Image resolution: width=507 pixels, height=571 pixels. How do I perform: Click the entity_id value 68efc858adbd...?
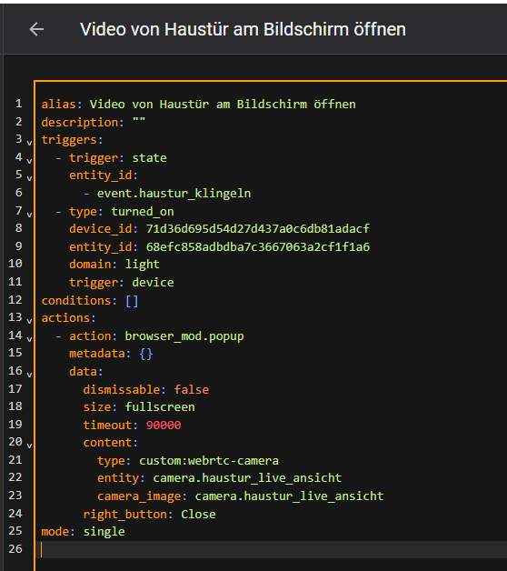pyautogui.click(x=258, y=247)
